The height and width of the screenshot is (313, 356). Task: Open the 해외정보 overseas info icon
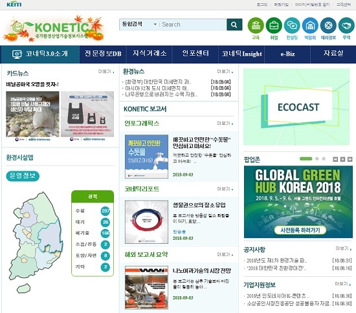tap(328, 25)
